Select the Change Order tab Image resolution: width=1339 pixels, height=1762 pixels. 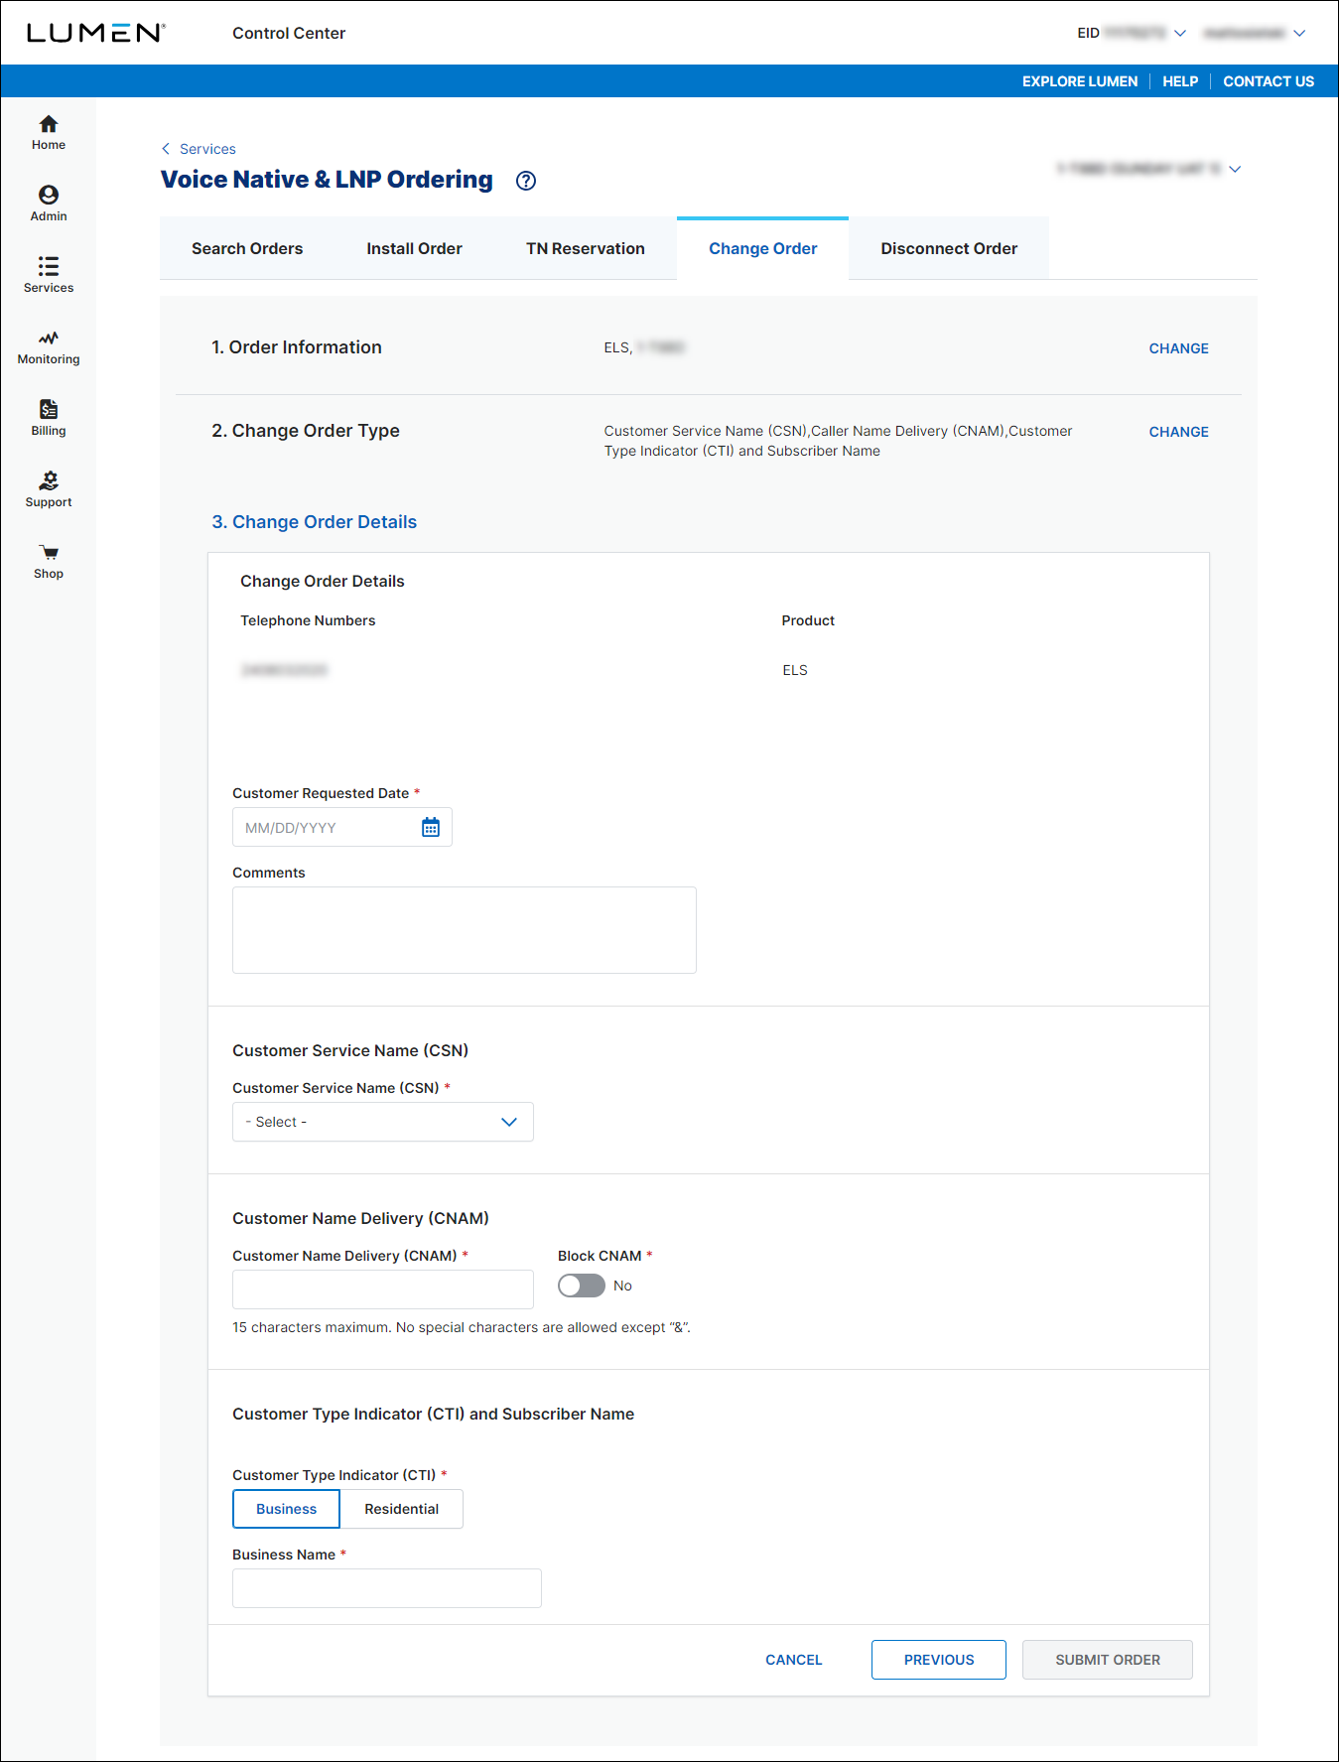point(762,248)
